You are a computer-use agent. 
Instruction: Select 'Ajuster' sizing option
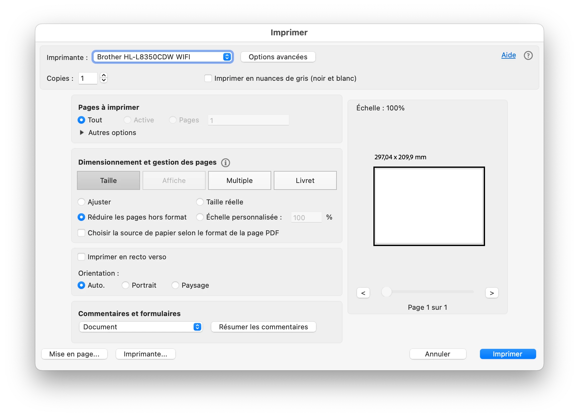point(81,202)
